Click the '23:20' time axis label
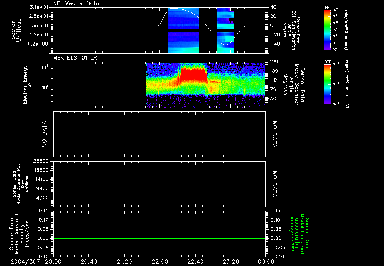The image size is (384, 266). [x=231, y=261]
